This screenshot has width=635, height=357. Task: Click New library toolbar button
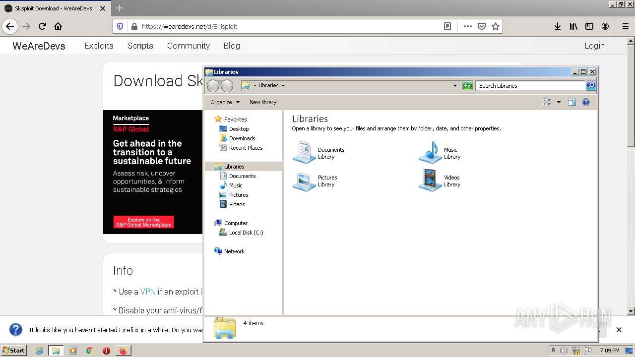click(x=263, y=102)
